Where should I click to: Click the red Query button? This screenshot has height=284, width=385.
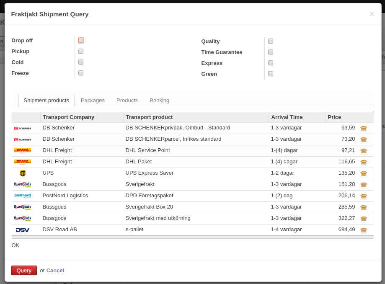24,270
